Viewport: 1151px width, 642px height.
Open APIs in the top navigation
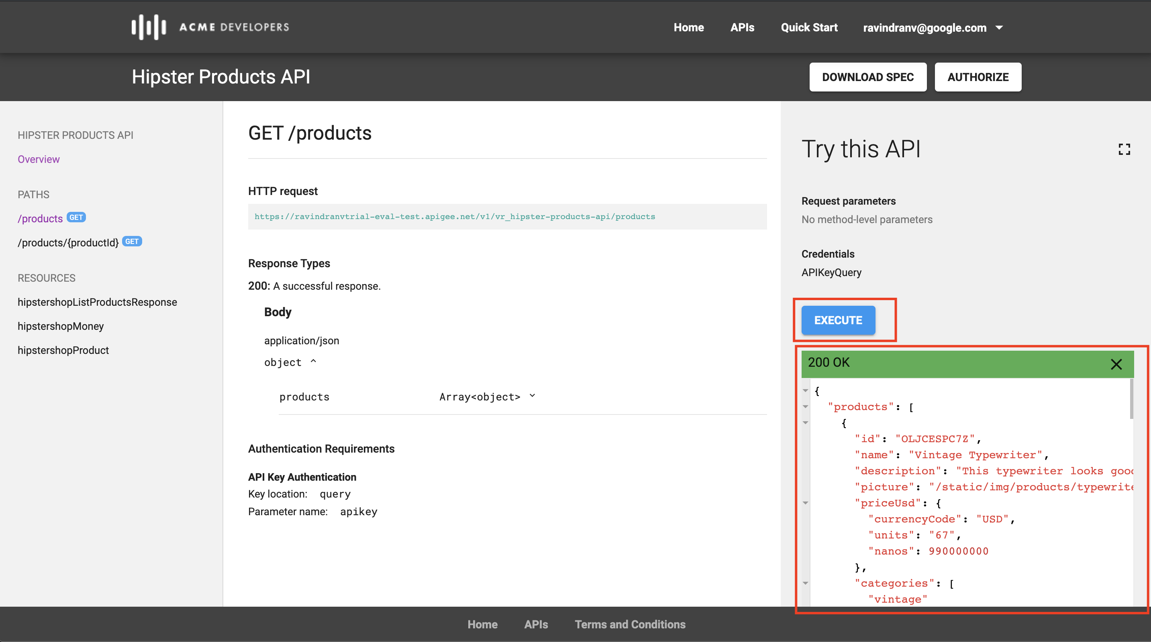742,28
